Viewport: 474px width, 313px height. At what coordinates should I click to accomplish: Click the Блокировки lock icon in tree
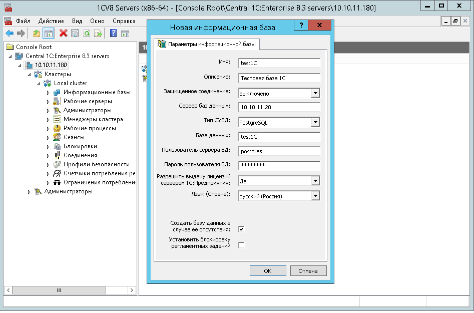[x=57, y=146]
